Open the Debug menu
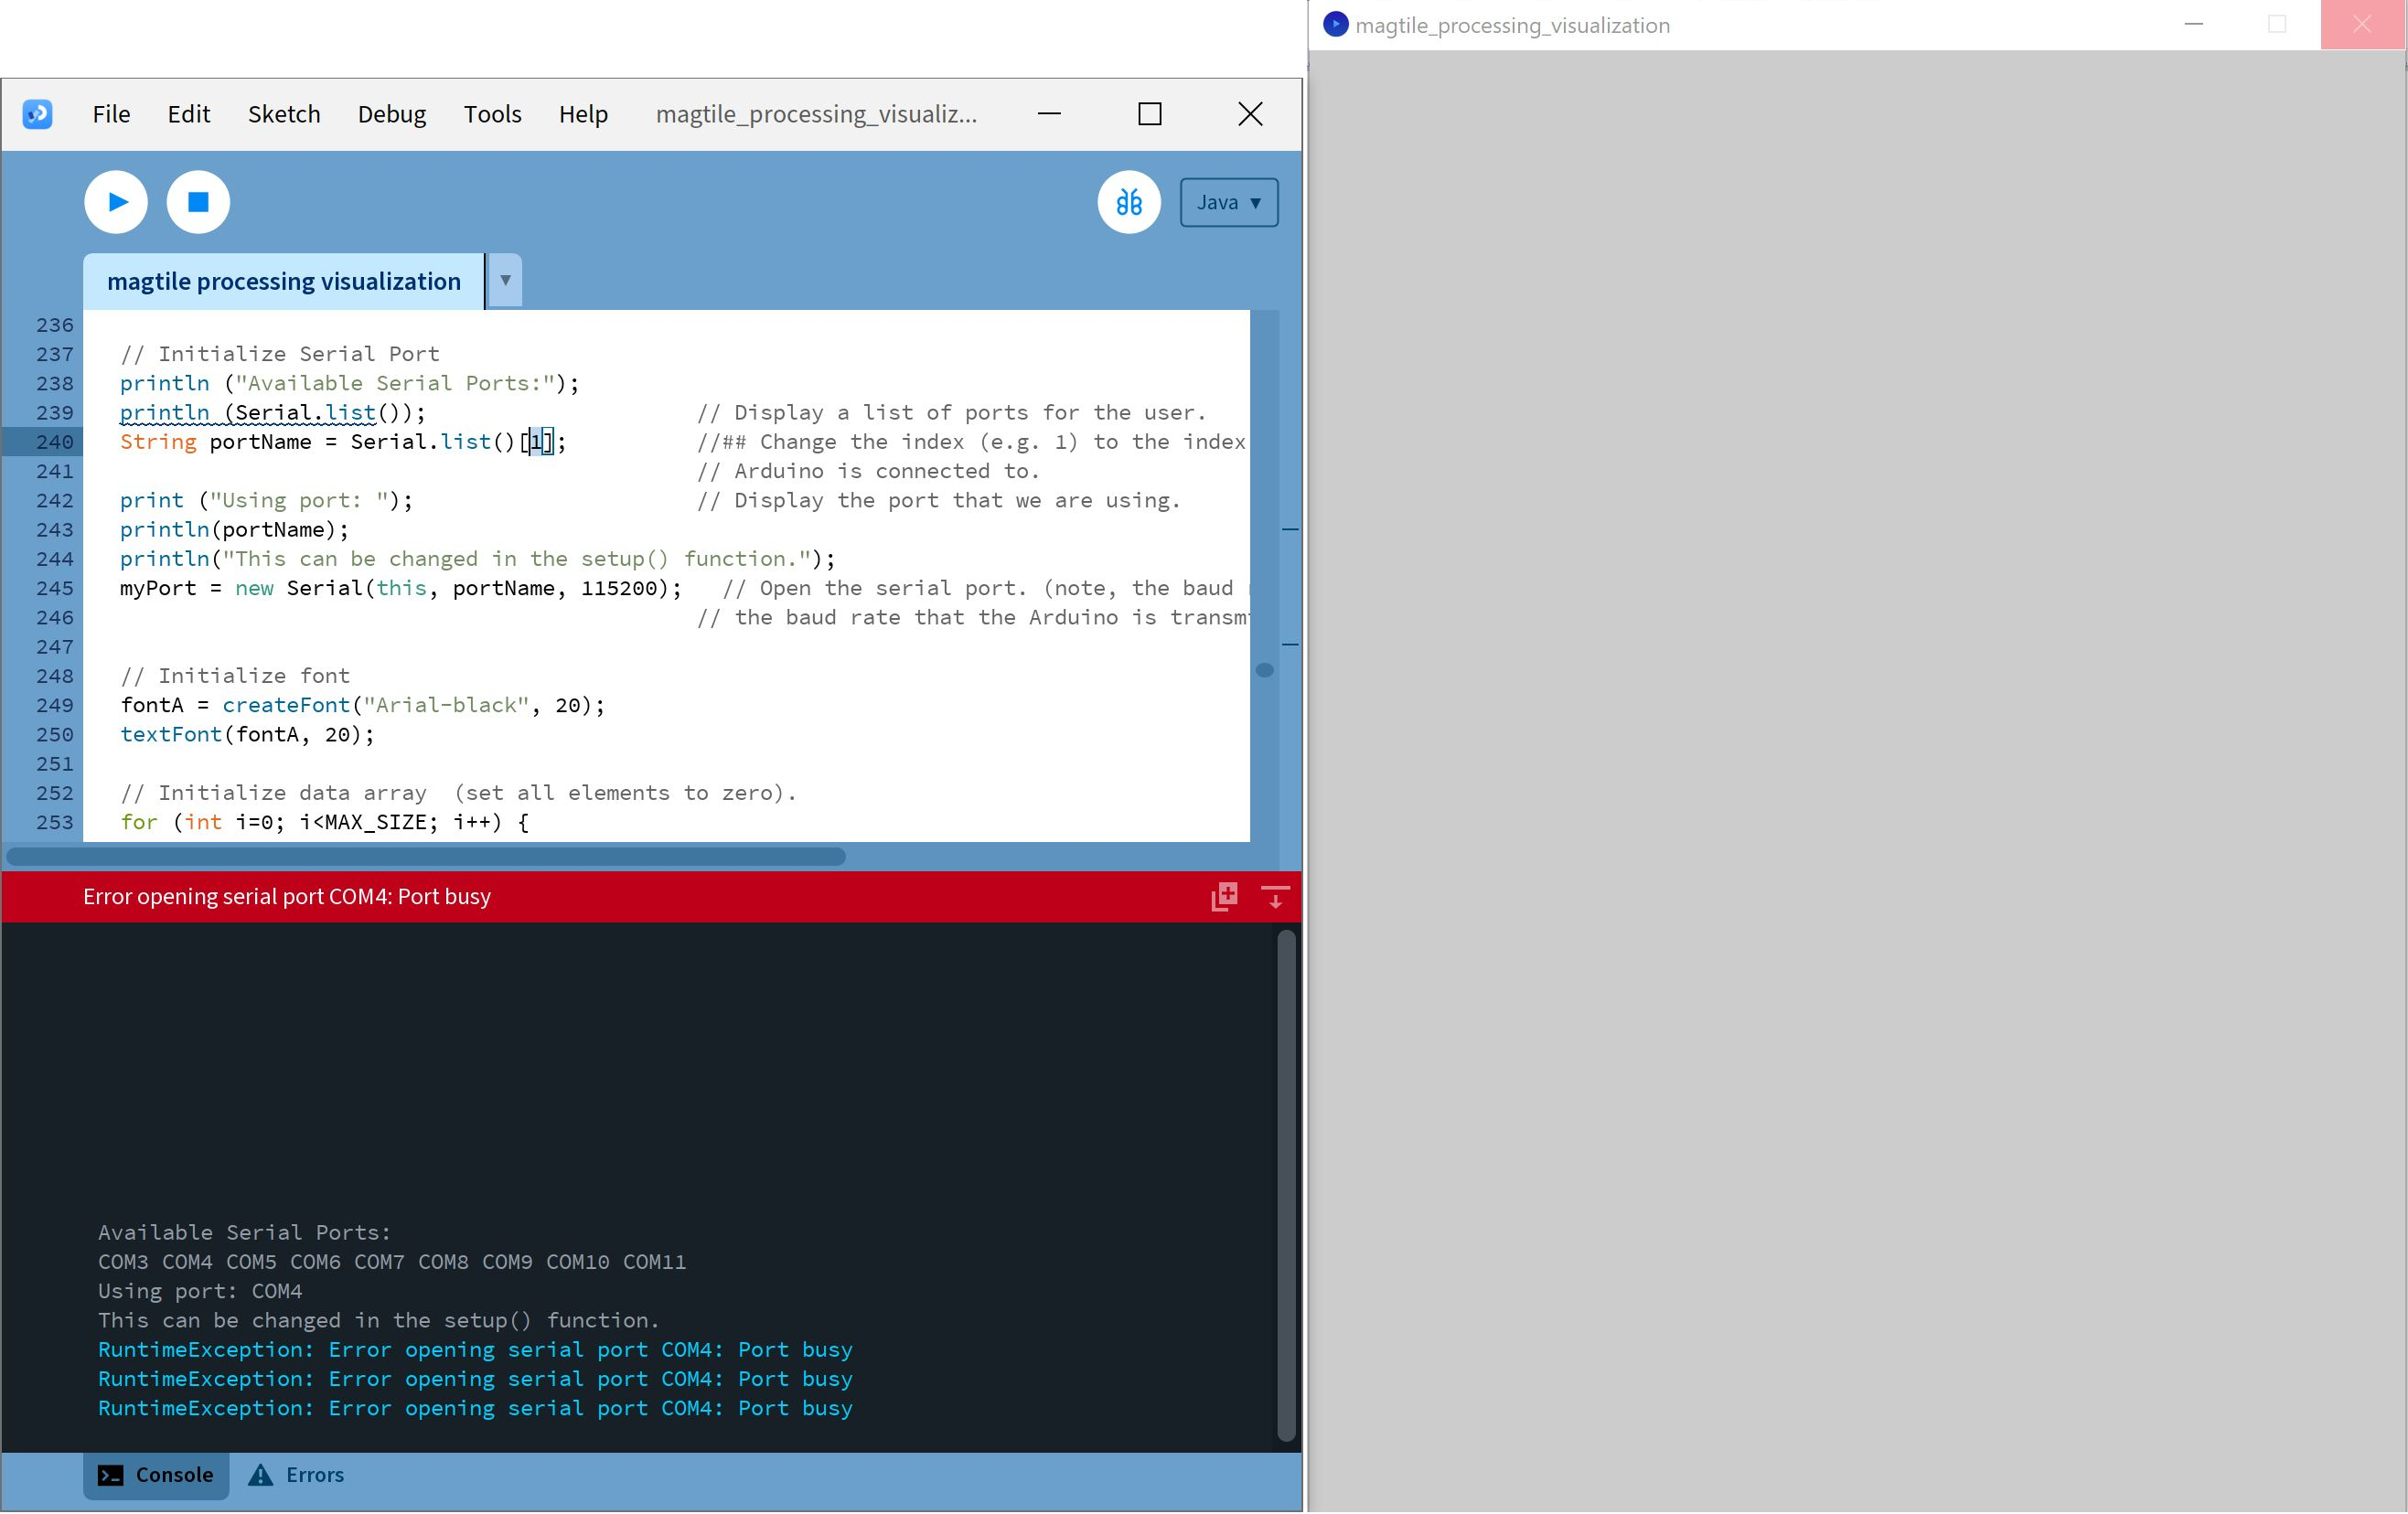Screen dimensions: 2408x1514 [x=391, y=114]
